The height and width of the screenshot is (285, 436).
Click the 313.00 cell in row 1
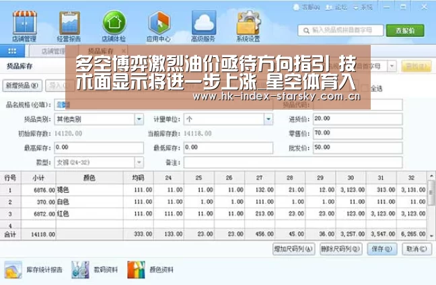381,190
